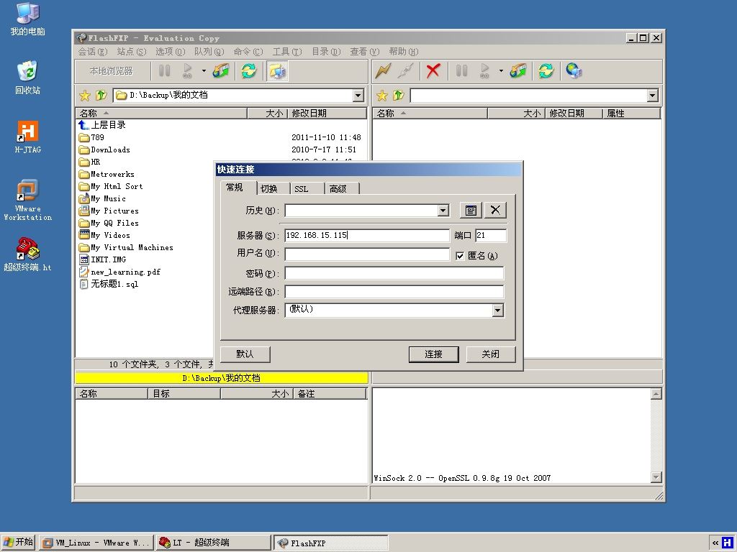Click the remote pane queue playback icon

point(484,71)
